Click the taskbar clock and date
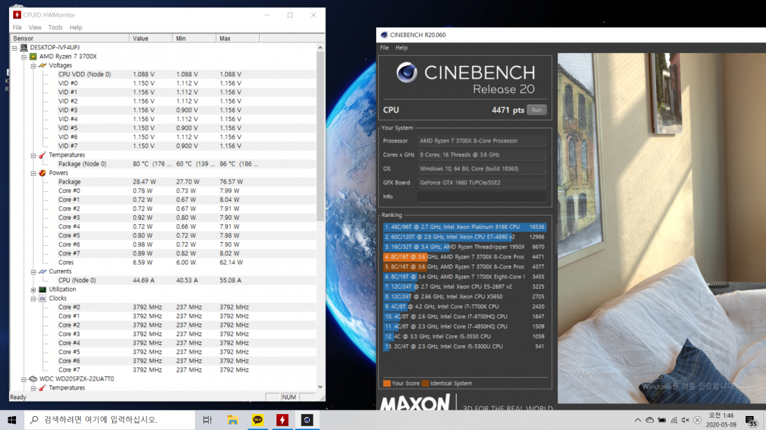The height and width of the screenshot is (430, 766). 721,420
